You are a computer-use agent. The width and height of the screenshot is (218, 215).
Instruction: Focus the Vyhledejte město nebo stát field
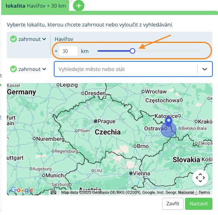(126, 69)
